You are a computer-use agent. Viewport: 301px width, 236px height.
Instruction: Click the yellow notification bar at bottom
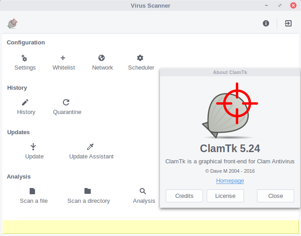click(150, 227)
